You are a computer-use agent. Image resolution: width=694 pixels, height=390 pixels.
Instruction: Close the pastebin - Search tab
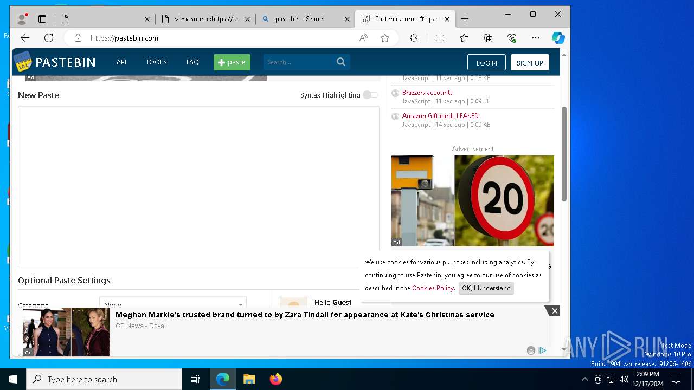pos(347,19)
